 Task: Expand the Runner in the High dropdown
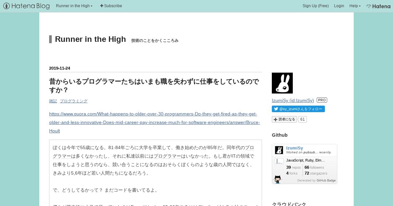[74, 6]
